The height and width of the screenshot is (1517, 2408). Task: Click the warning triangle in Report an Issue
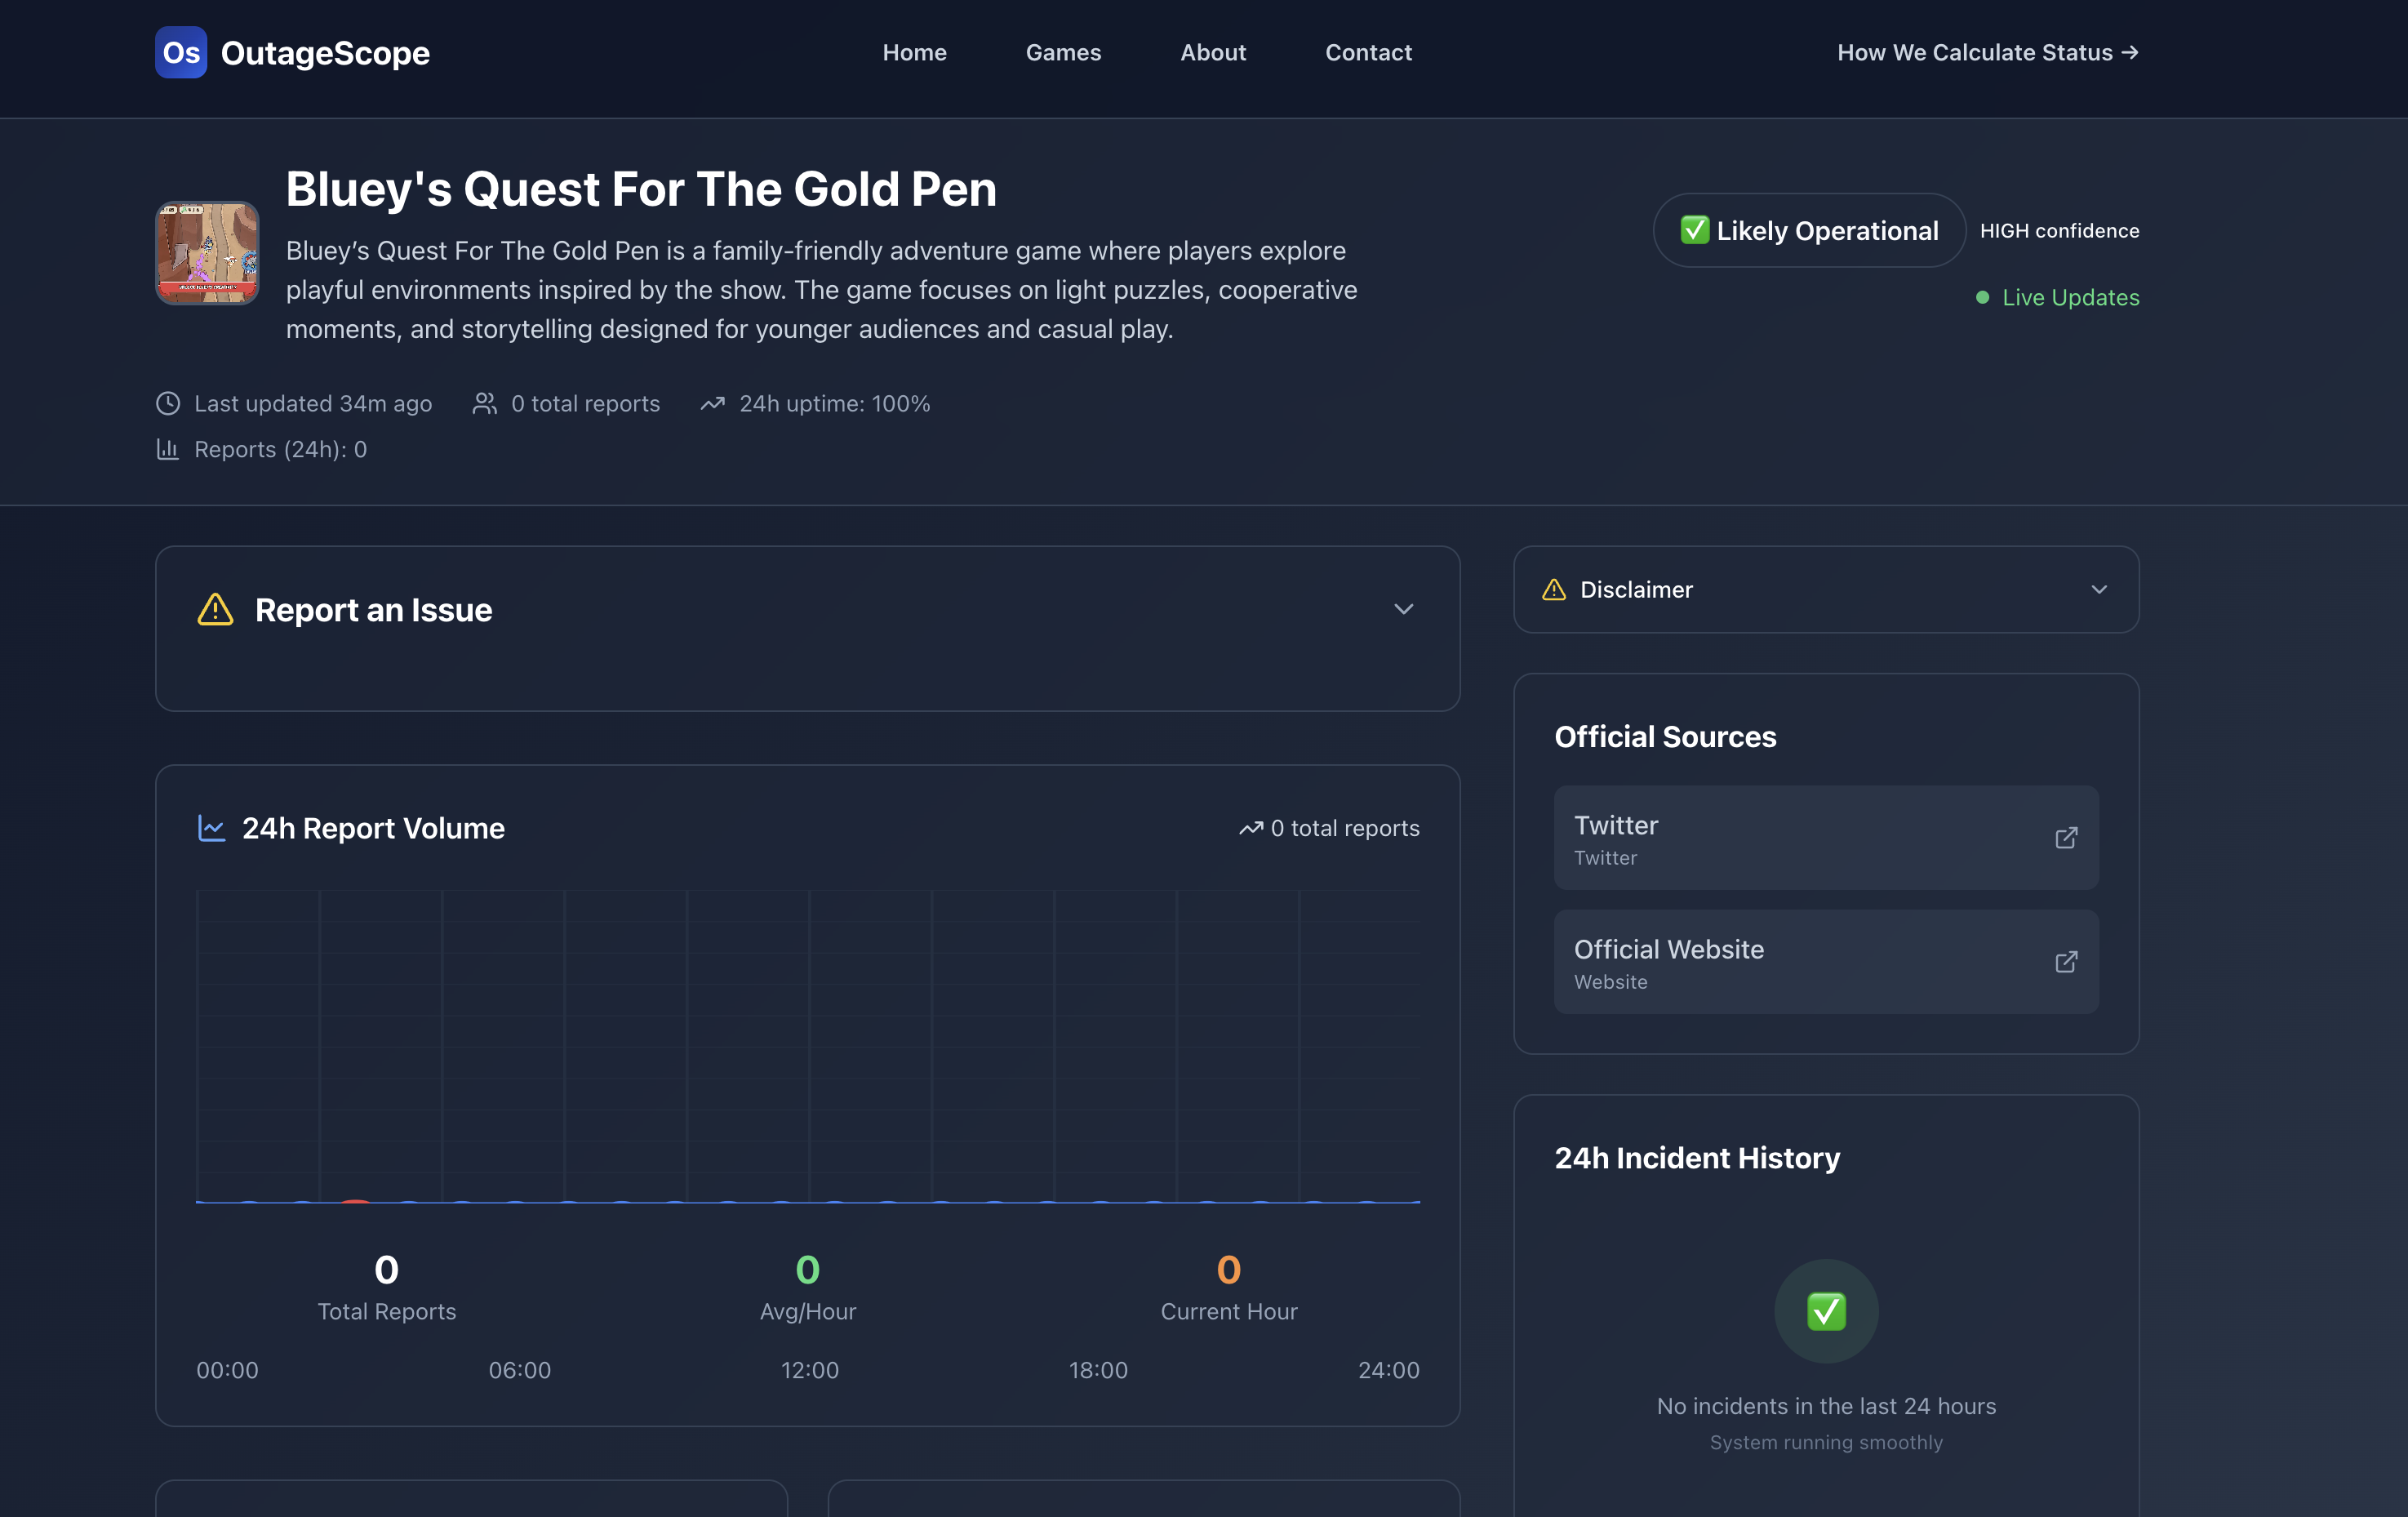point(214,609)
